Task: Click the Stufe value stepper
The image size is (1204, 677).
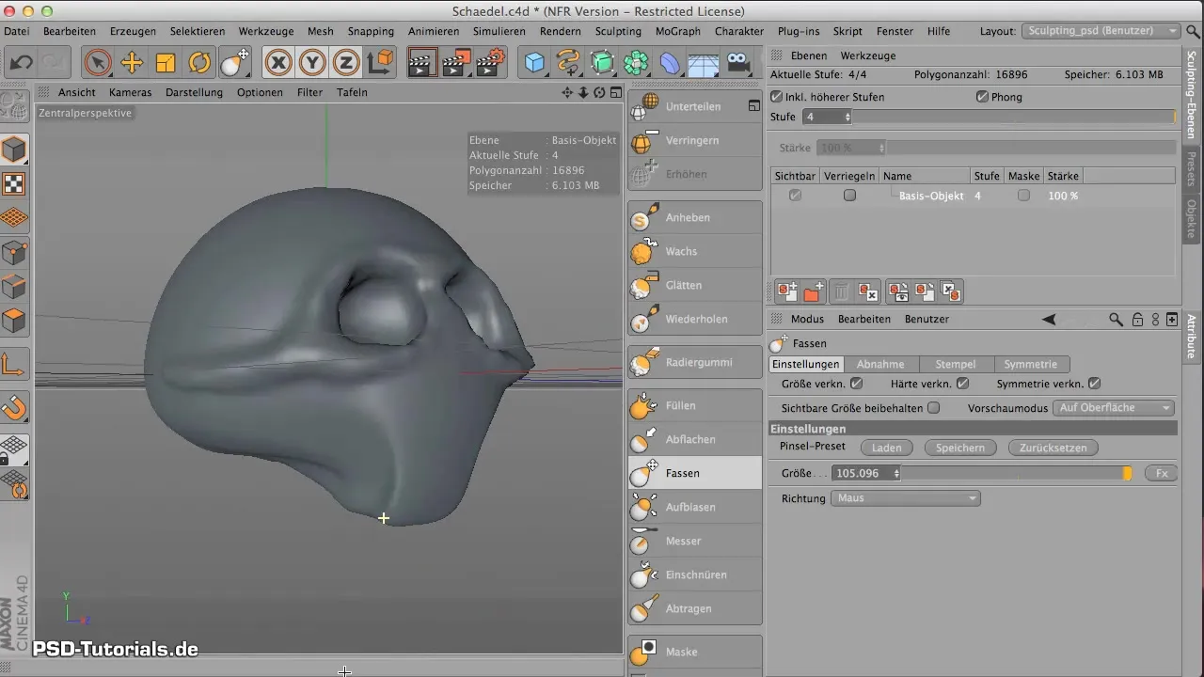Action: [848, 117]
